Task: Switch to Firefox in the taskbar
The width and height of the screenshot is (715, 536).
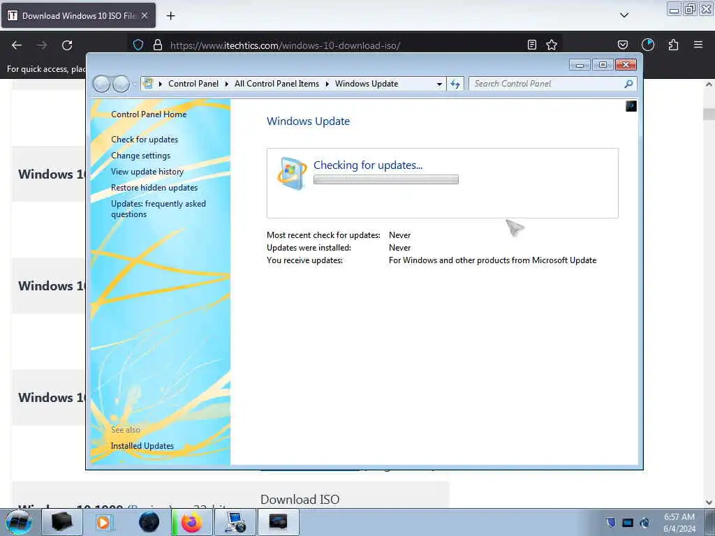Action: pos(191,522)
